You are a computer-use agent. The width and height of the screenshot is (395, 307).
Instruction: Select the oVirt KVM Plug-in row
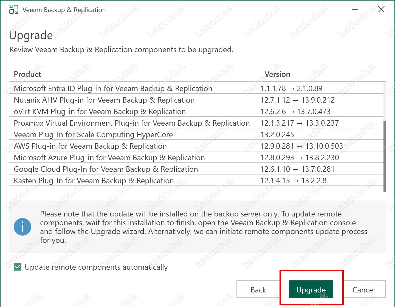[100, 112]
